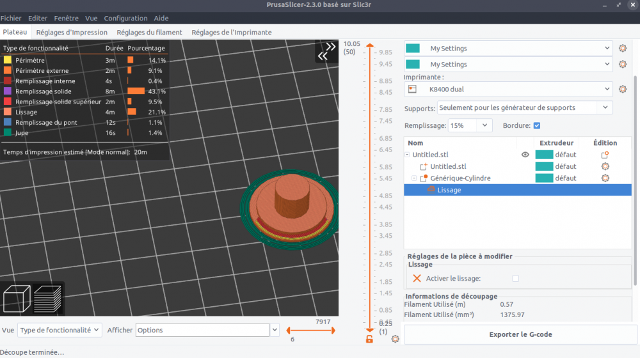This screenshot has height=358, width=640.
Task: Select the sliced layers preview icon
Action: [47, 299]
